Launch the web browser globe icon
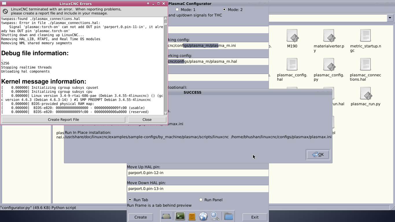Screen dimensions: 395x222 [203, 216]
